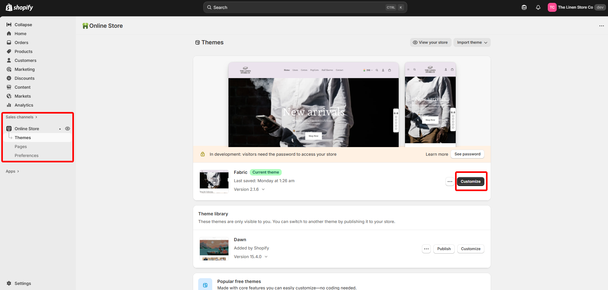Screen dimensions: 608x290
Task: Open the three-dot menu for Fabric theme
Action: click(450, 182)
